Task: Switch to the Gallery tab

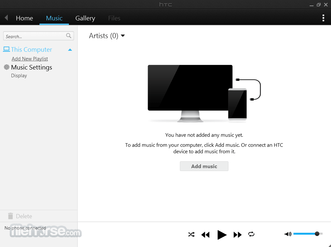Action: coord(85,18)
